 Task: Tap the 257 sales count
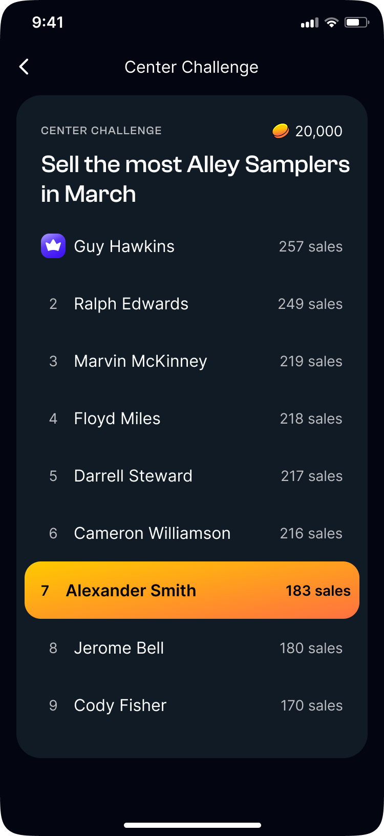[x=310, y=246]
